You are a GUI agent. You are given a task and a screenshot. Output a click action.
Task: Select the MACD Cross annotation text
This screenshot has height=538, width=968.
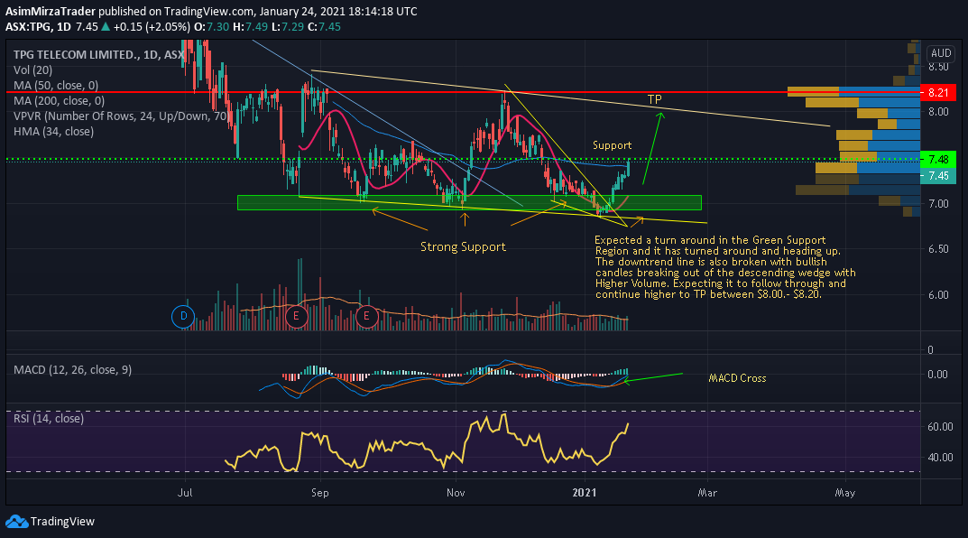tap(737, 378)
